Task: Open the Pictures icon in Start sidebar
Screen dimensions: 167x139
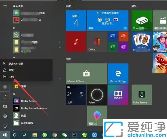Action: (x=5, y=107)
